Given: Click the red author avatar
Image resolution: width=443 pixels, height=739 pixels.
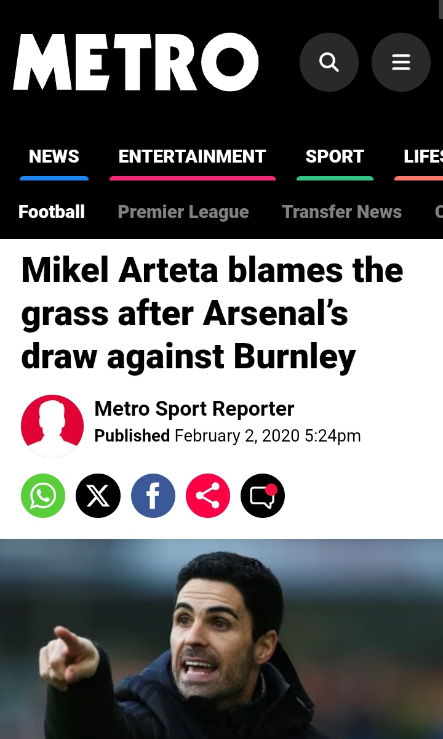Looking at the screenshot, I should point(52,426).
